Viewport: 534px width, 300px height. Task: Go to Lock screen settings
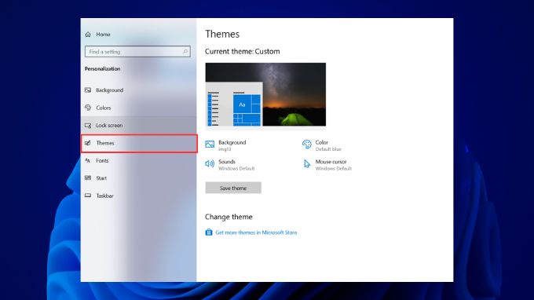click(139, 126)
